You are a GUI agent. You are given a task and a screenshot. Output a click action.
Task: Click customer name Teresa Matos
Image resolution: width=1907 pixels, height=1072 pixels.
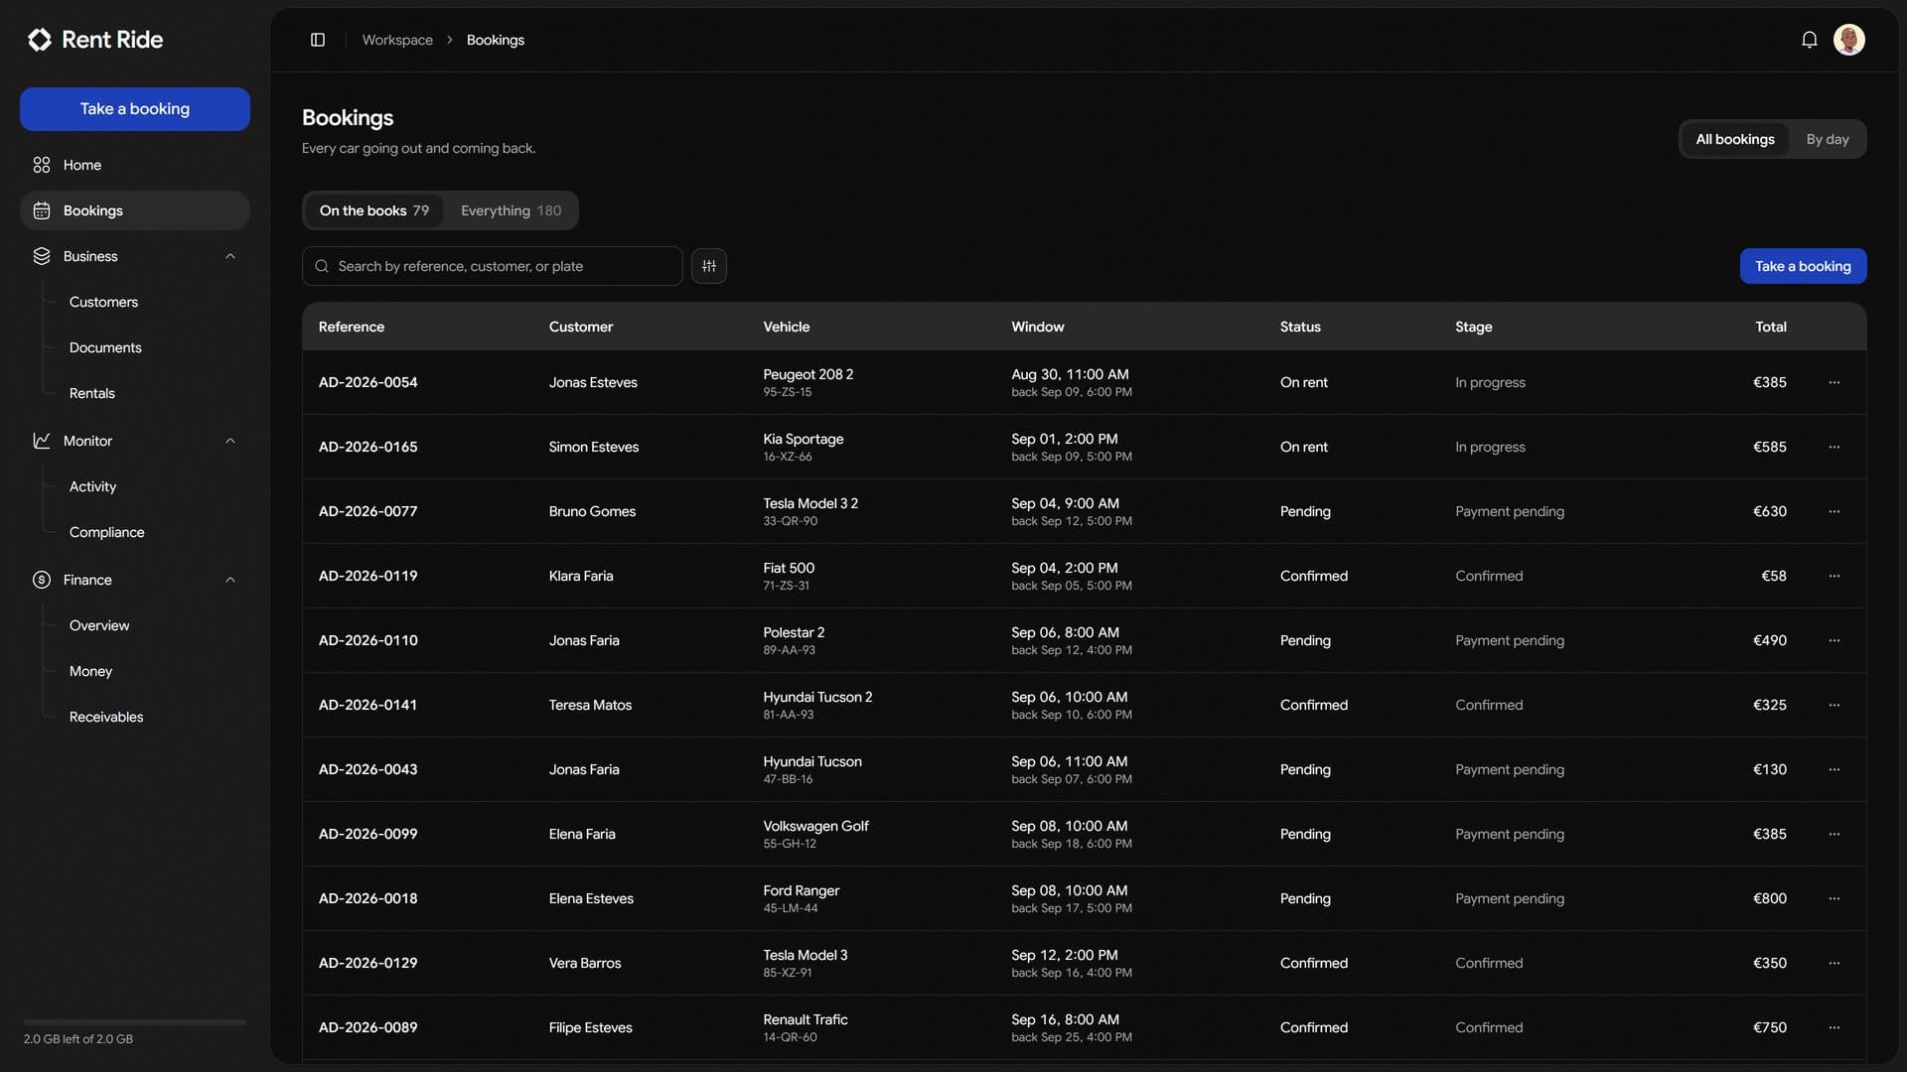tap(590, 705)
